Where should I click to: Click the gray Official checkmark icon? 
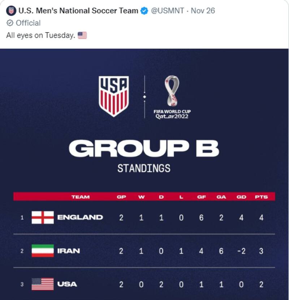(x=10, y=23)
